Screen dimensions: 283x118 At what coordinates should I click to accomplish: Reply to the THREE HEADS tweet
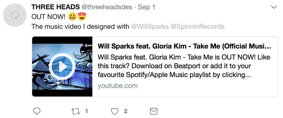pos(37,111)
